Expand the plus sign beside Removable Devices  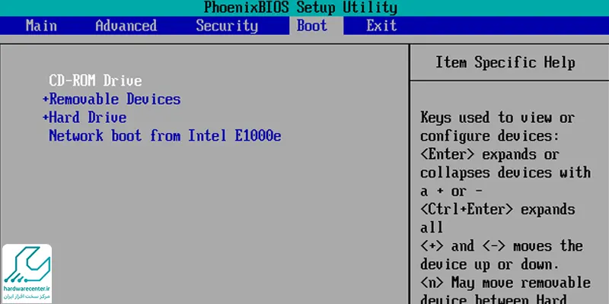coord(46,100)
